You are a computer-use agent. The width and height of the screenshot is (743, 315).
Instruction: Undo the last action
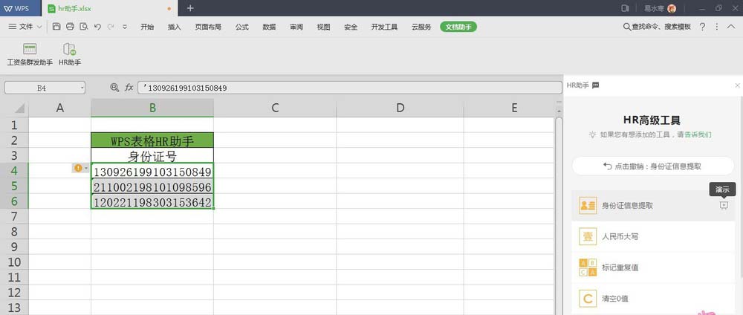click(x=97, y=27)
